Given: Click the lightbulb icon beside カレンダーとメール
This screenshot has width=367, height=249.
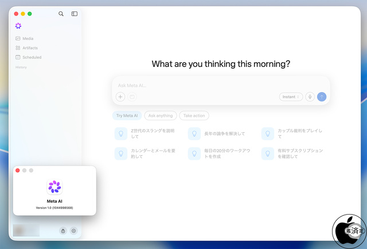Looking at the screenshot, I should point(121,153).
